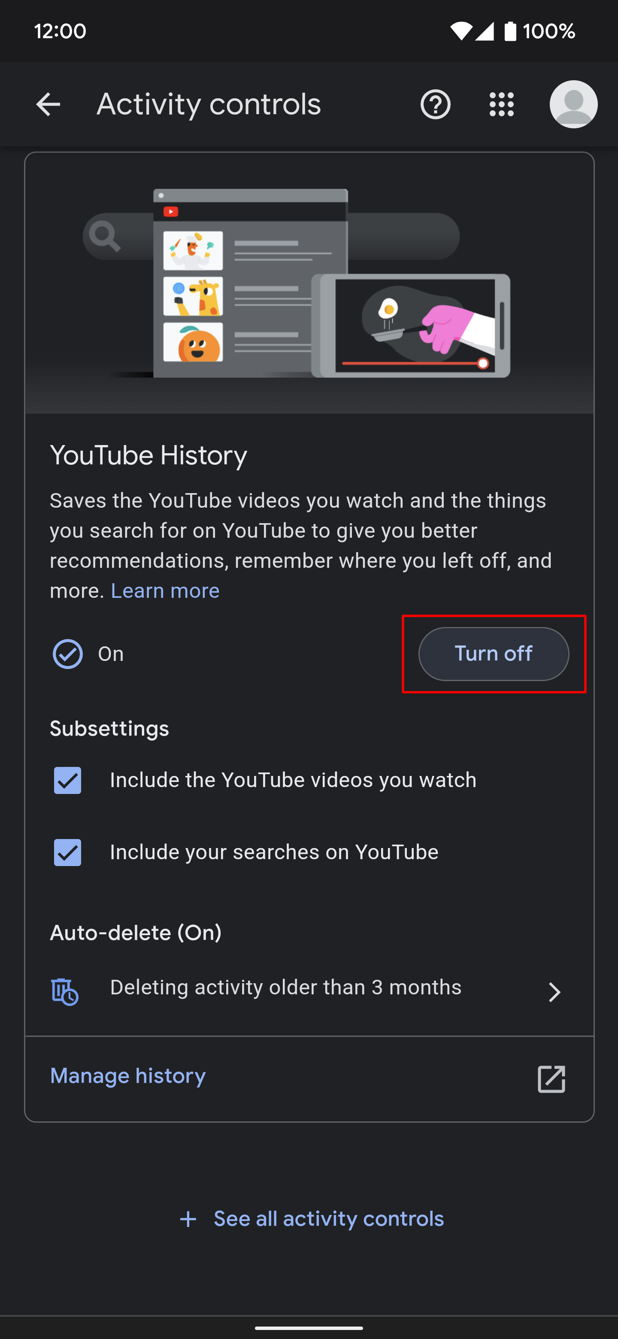Image resolution: width=618 pixels, height=1339 pixels.
Task: Tap the Activity controls title
Action: pyautogui.click(x=209, y=104)
